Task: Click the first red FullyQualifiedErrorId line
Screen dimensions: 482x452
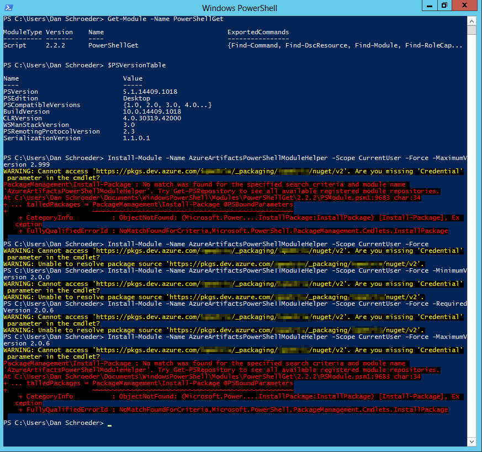Action: 234,231
